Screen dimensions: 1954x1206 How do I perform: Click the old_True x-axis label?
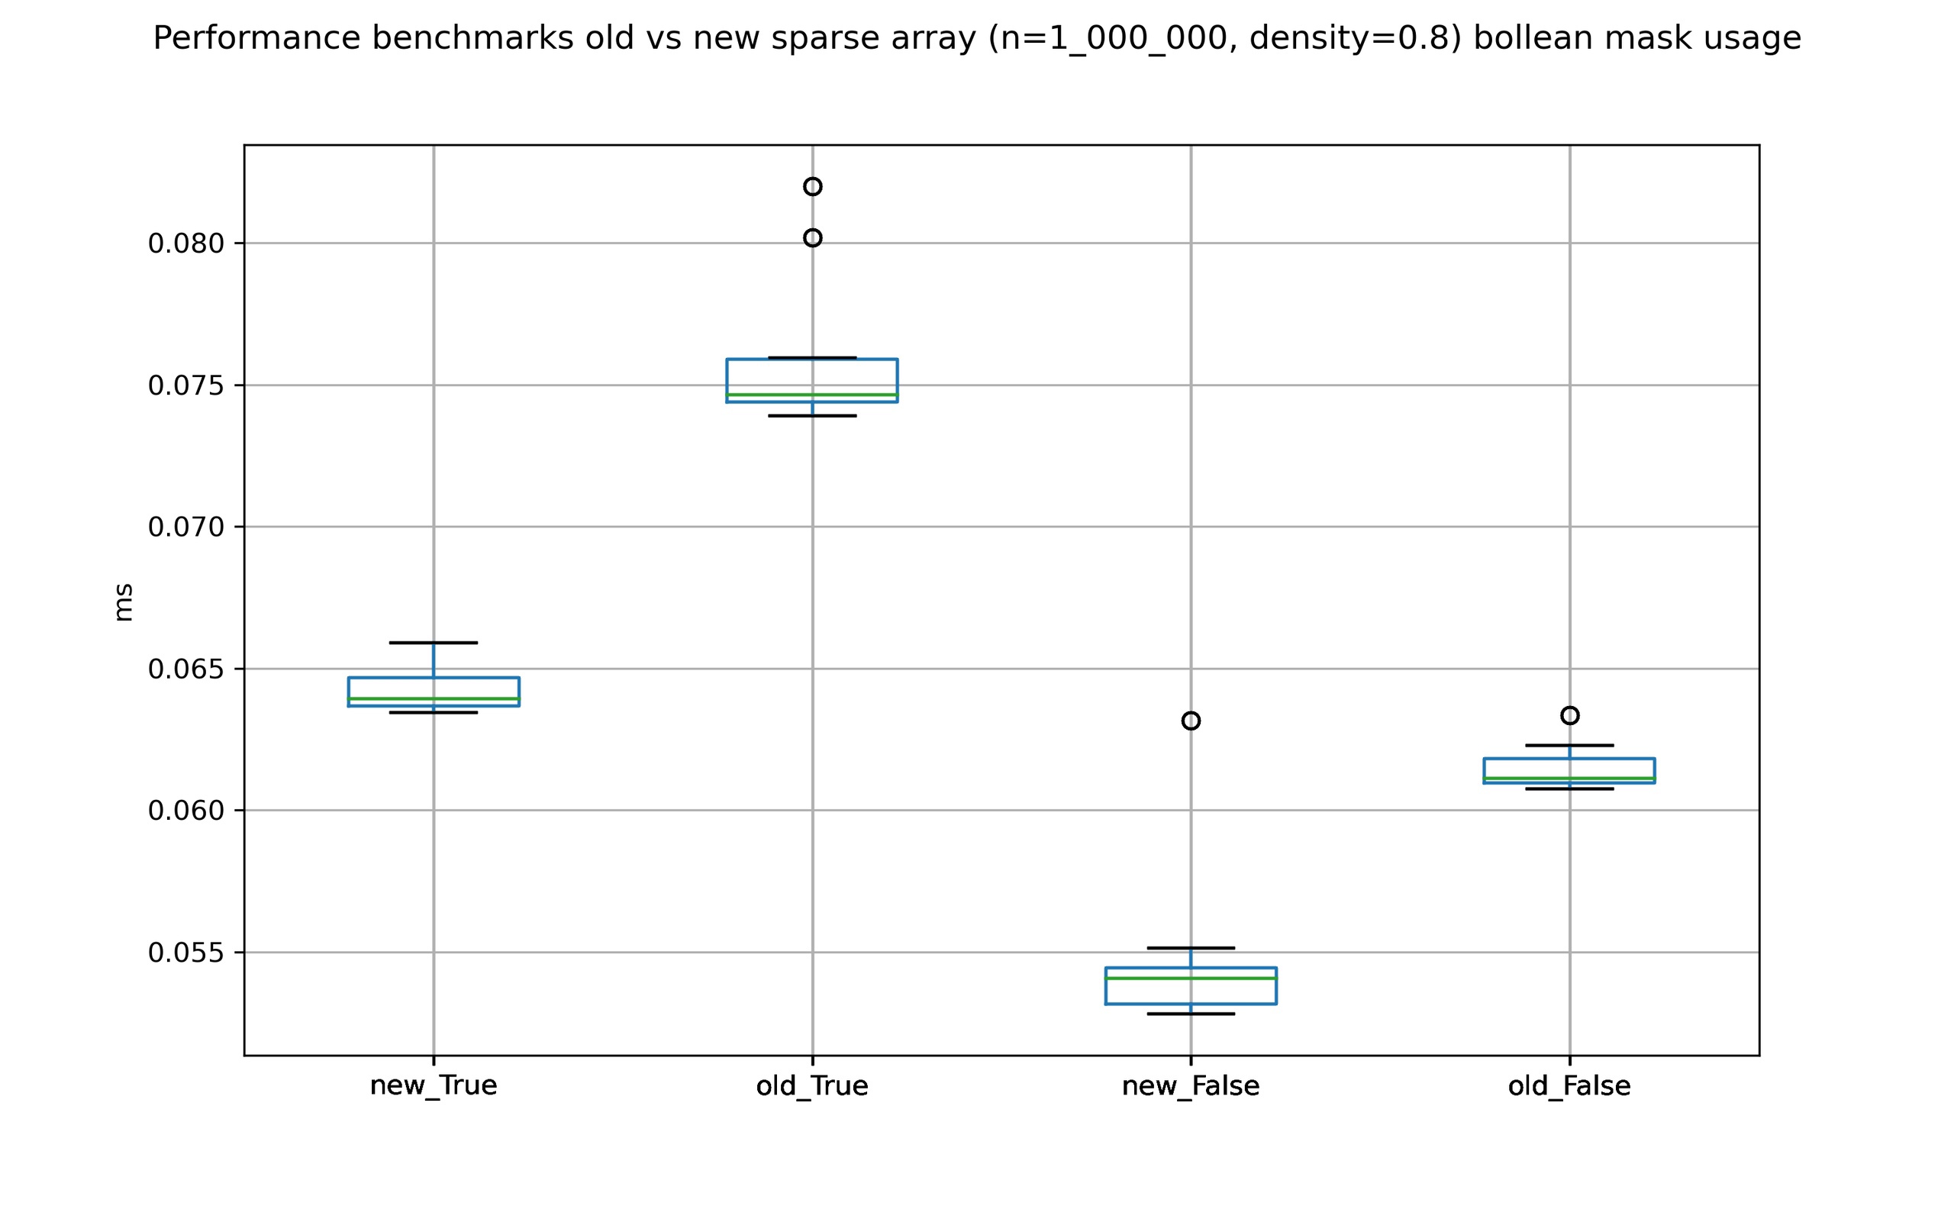[812, 1086]
